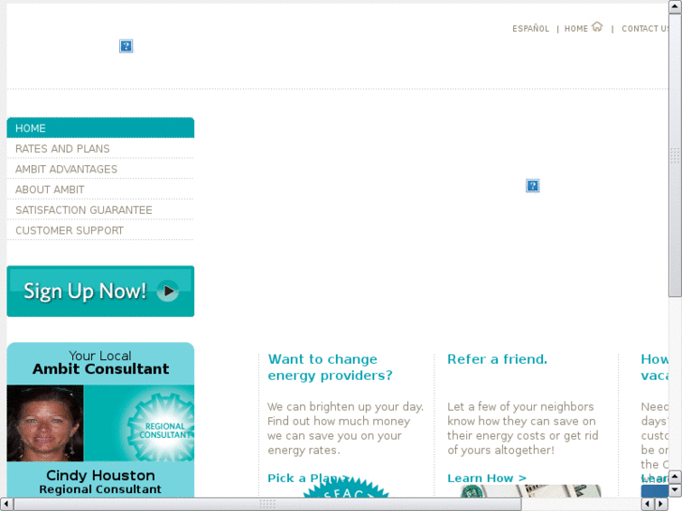This screenshot has width=682, height=511.
Task: Click the Cindy Houston name text
Action: 100,475
